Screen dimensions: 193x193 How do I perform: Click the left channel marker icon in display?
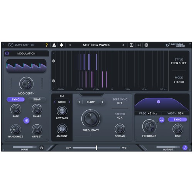(x=54, y=61)
